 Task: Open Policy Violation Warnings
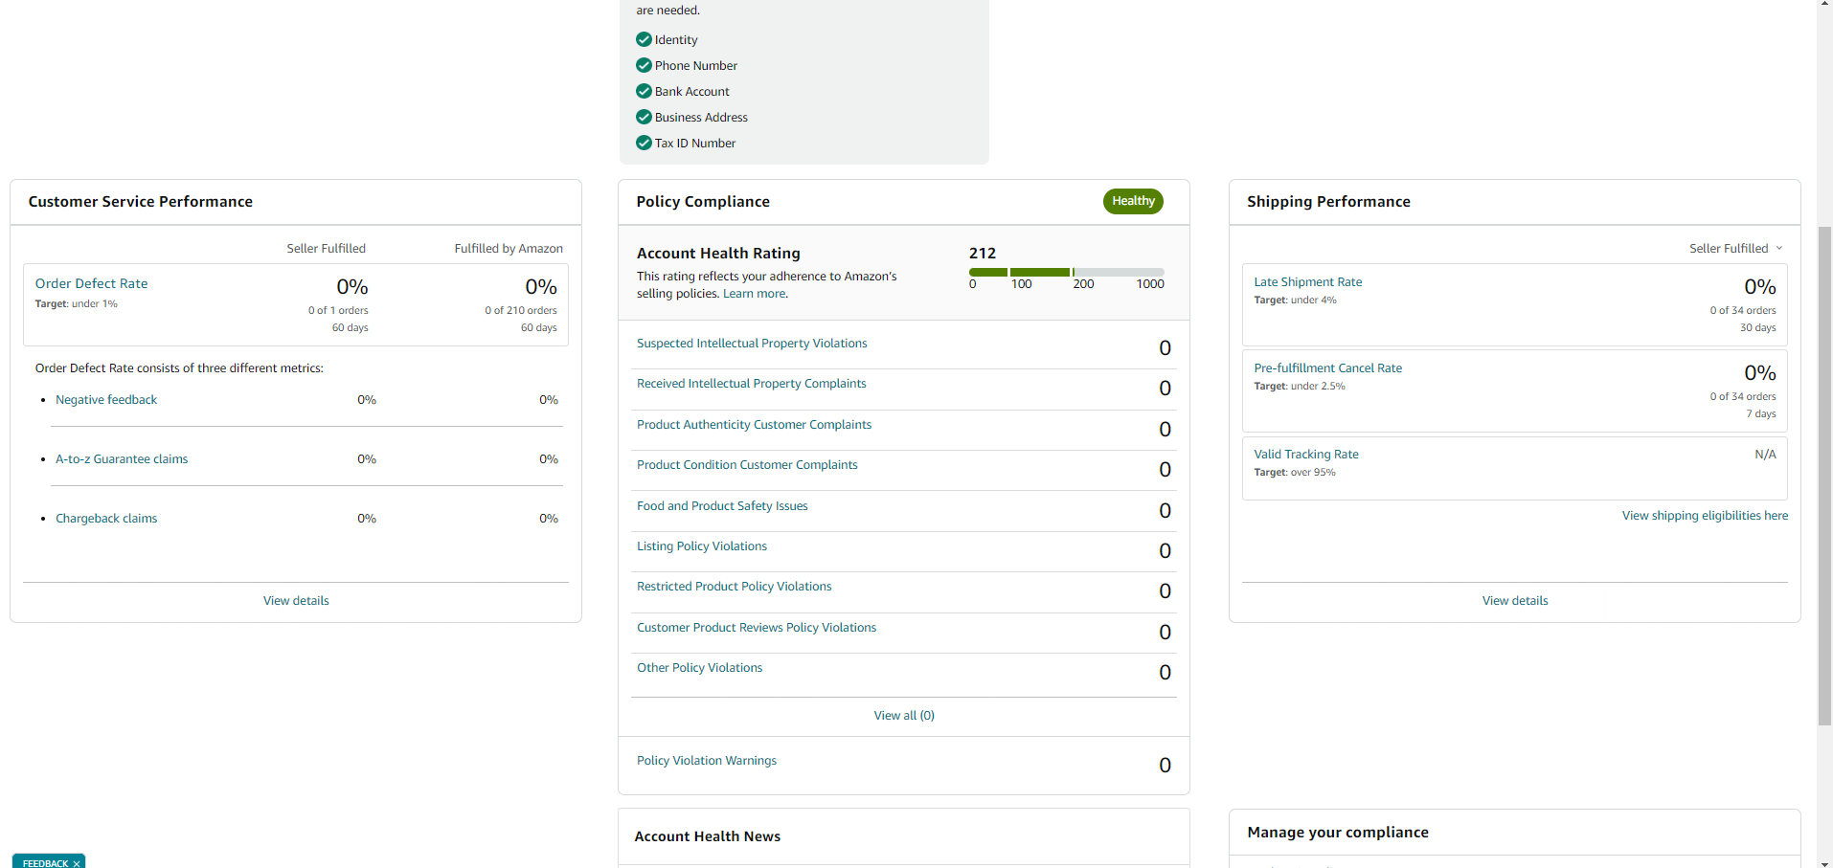coord(707,760)
